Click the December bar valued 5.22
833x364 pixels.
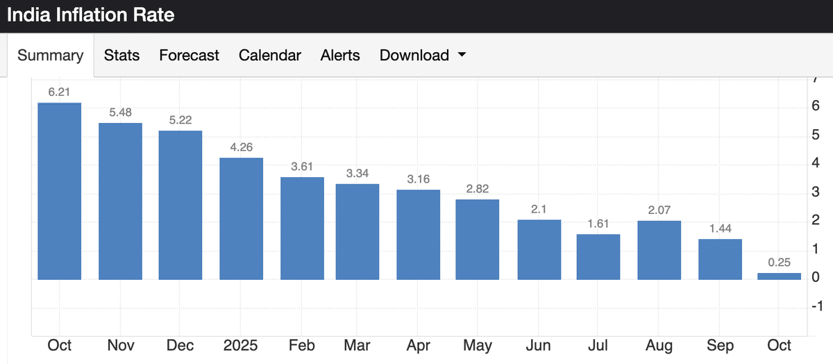coord(180,205)
